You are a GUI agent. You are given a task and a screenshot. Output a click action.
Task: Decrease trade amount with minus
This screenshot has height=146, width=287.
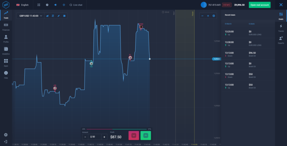[85, 137]
